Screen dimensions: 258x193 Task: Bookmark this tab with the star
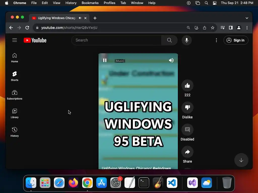[213, 28]
